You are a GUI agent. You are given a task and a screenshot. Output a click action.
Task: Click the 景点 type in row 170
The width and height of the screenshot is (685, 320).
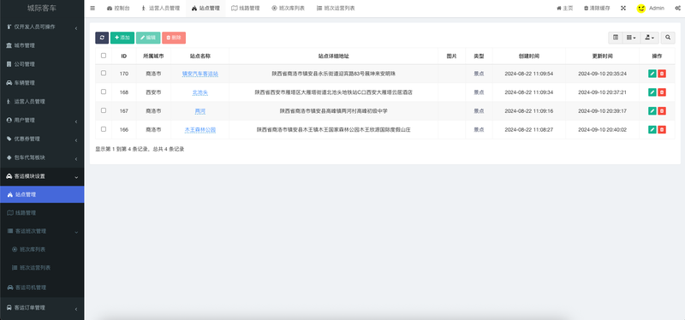pyautogui.click(x=479, y=74)
